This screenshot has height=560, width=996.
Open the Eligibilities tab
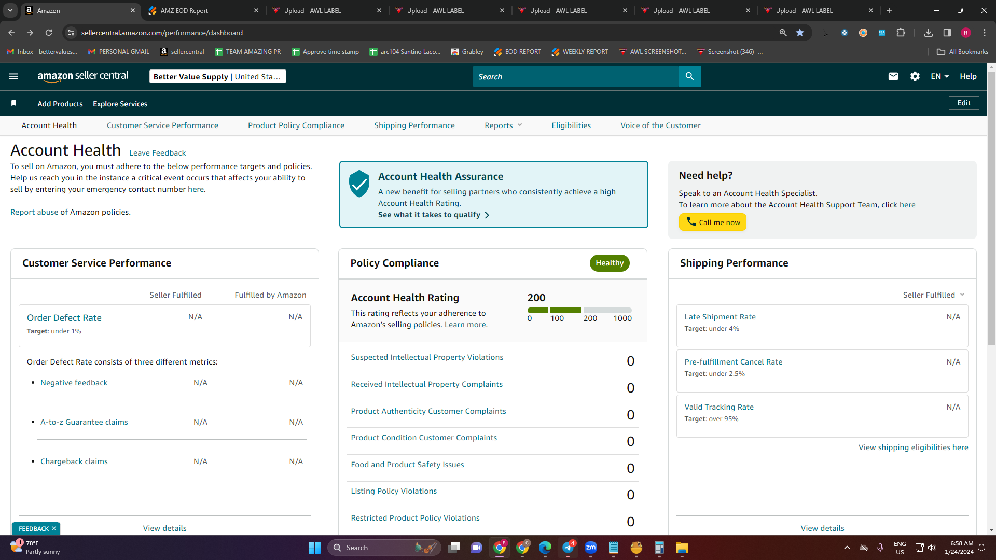click(571, 125)
